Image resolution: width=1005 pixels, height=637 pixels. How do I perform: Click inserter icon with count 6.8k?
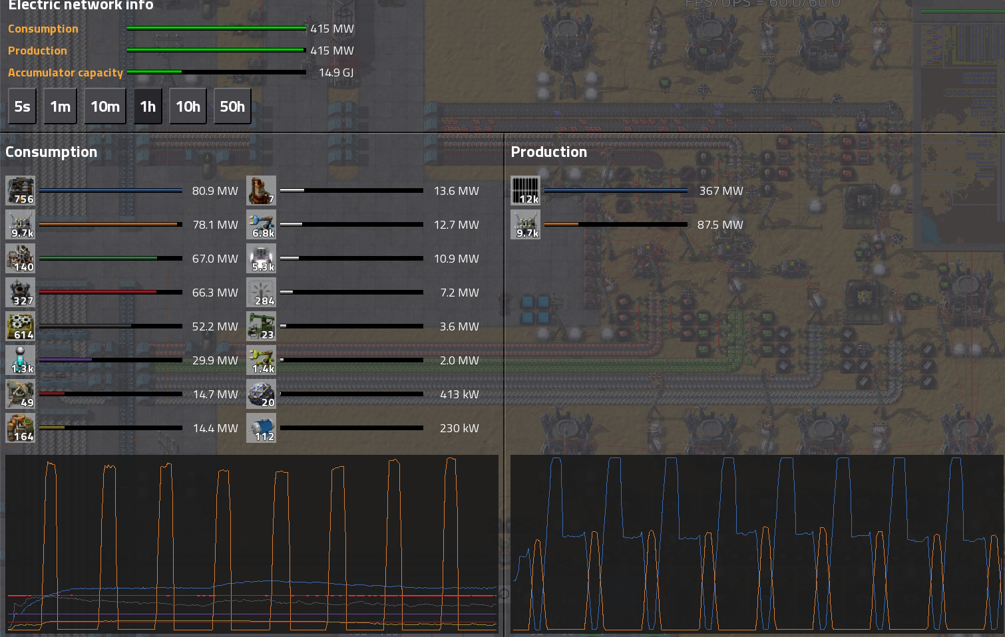(262, 225)
